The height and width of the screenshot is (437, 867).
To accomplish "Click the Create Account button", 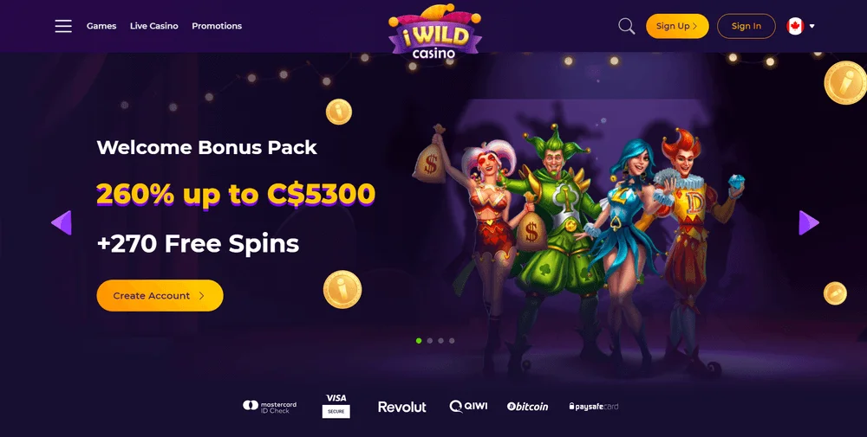I will tap(160, 296).
